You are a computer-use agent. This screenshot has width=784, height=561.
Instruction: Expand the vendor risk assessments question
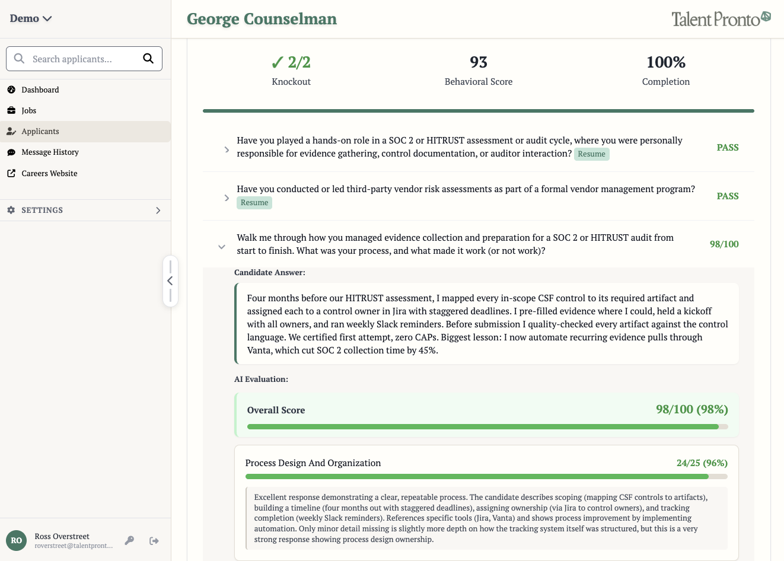[227, 198]
